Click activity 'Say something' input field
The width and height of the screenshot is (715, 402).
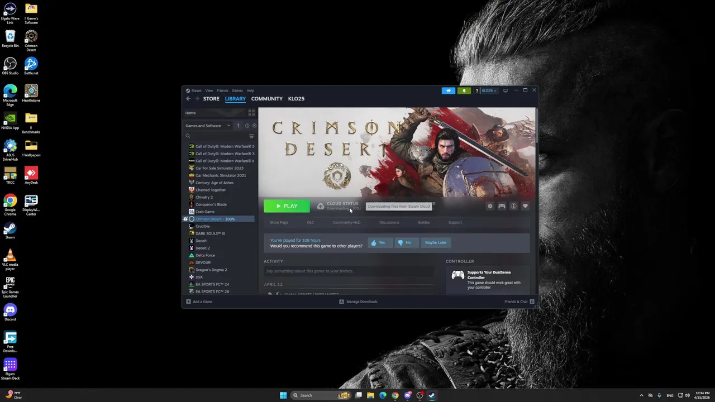pos(349,271)
